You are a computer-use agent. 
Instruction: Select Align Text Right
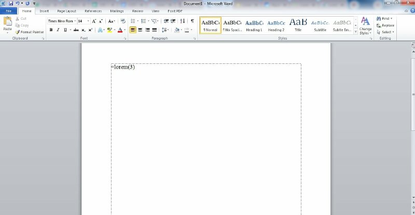[x=147, y=30]
